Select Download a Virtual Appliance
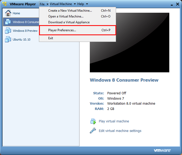The width and height of the screenshot is (182, 155). pos(69,22)
